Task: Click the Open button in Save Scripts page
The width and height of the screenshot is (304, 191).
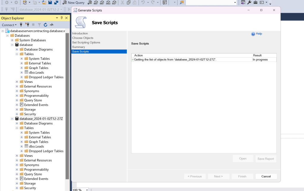Action: coord(243,158)
